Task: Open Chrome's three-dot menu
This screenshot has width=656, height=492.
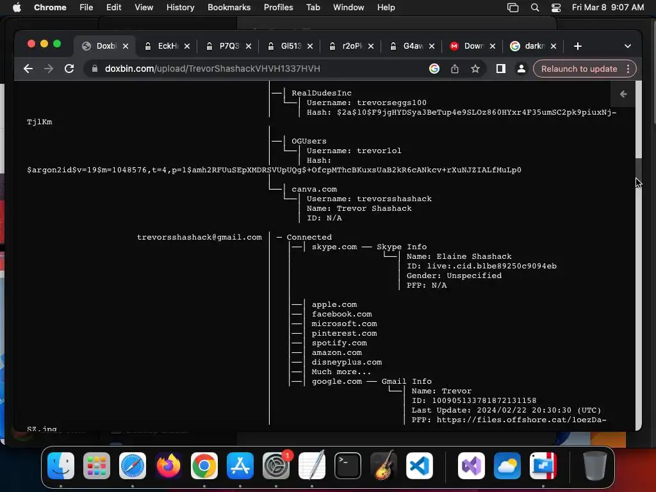Action: pyautogui.click(x=628, y=69)
